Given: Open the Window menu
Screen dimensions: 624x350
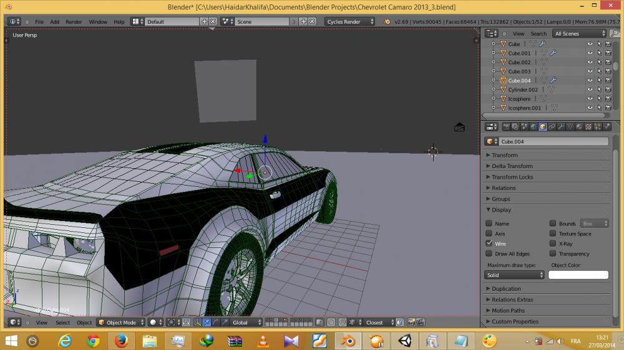Looking at the screenshot, I should click(x=98, y=22).
